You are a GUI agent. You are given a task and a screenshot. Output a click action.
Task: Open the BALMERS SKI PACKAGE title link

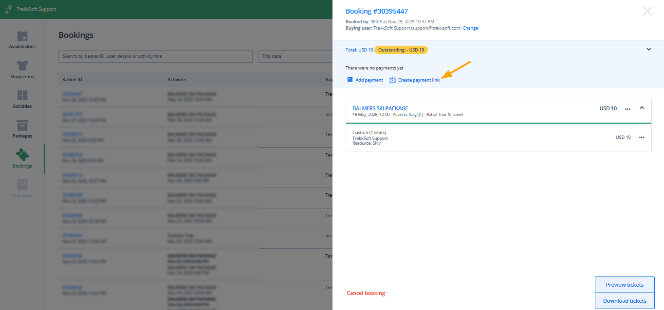tap(380, 108)
